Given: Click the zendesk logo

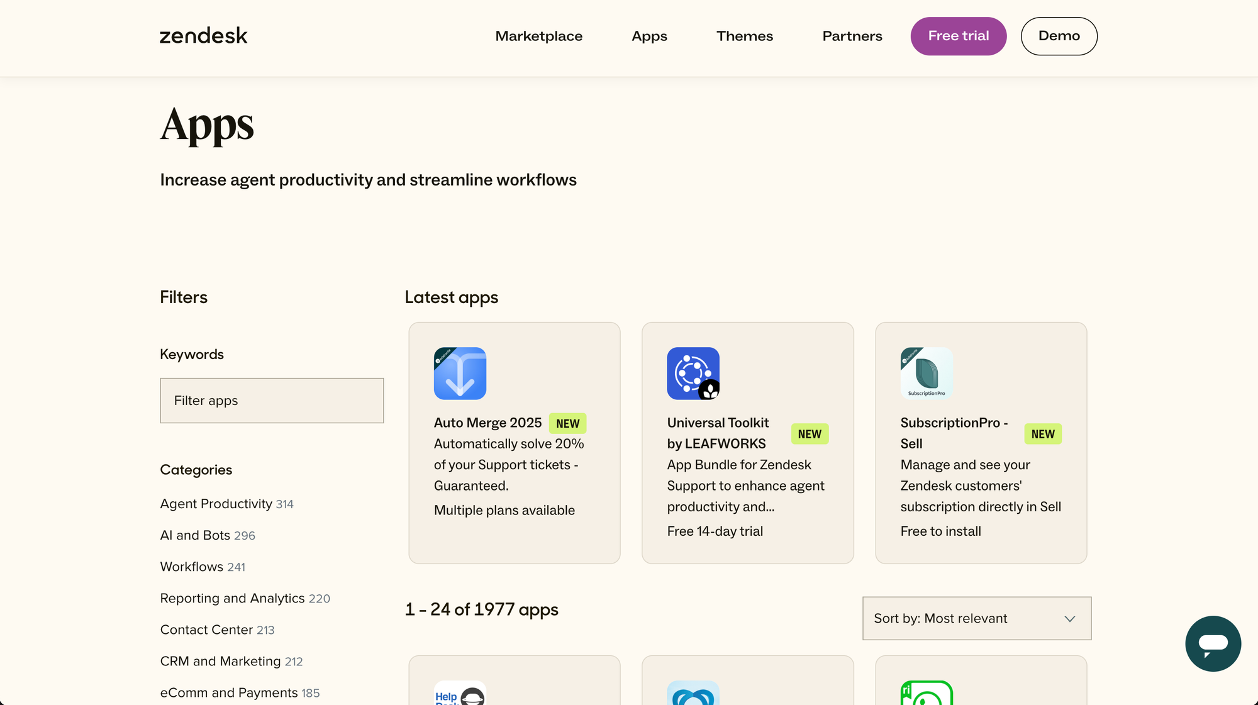Looking at the screenshot, I should [203, 36].
